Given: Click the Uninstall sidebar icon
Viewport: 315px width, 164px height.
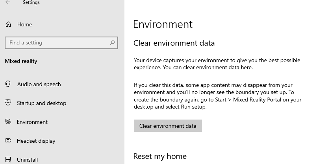Looking at the screenshot, I should click(x=8, y=160).
